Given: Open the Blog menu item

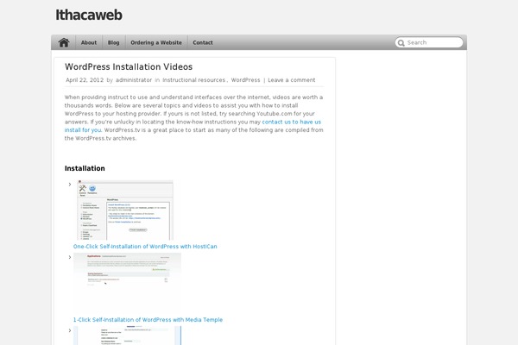Looking at the screenshot, I should [x=113, y=42].
